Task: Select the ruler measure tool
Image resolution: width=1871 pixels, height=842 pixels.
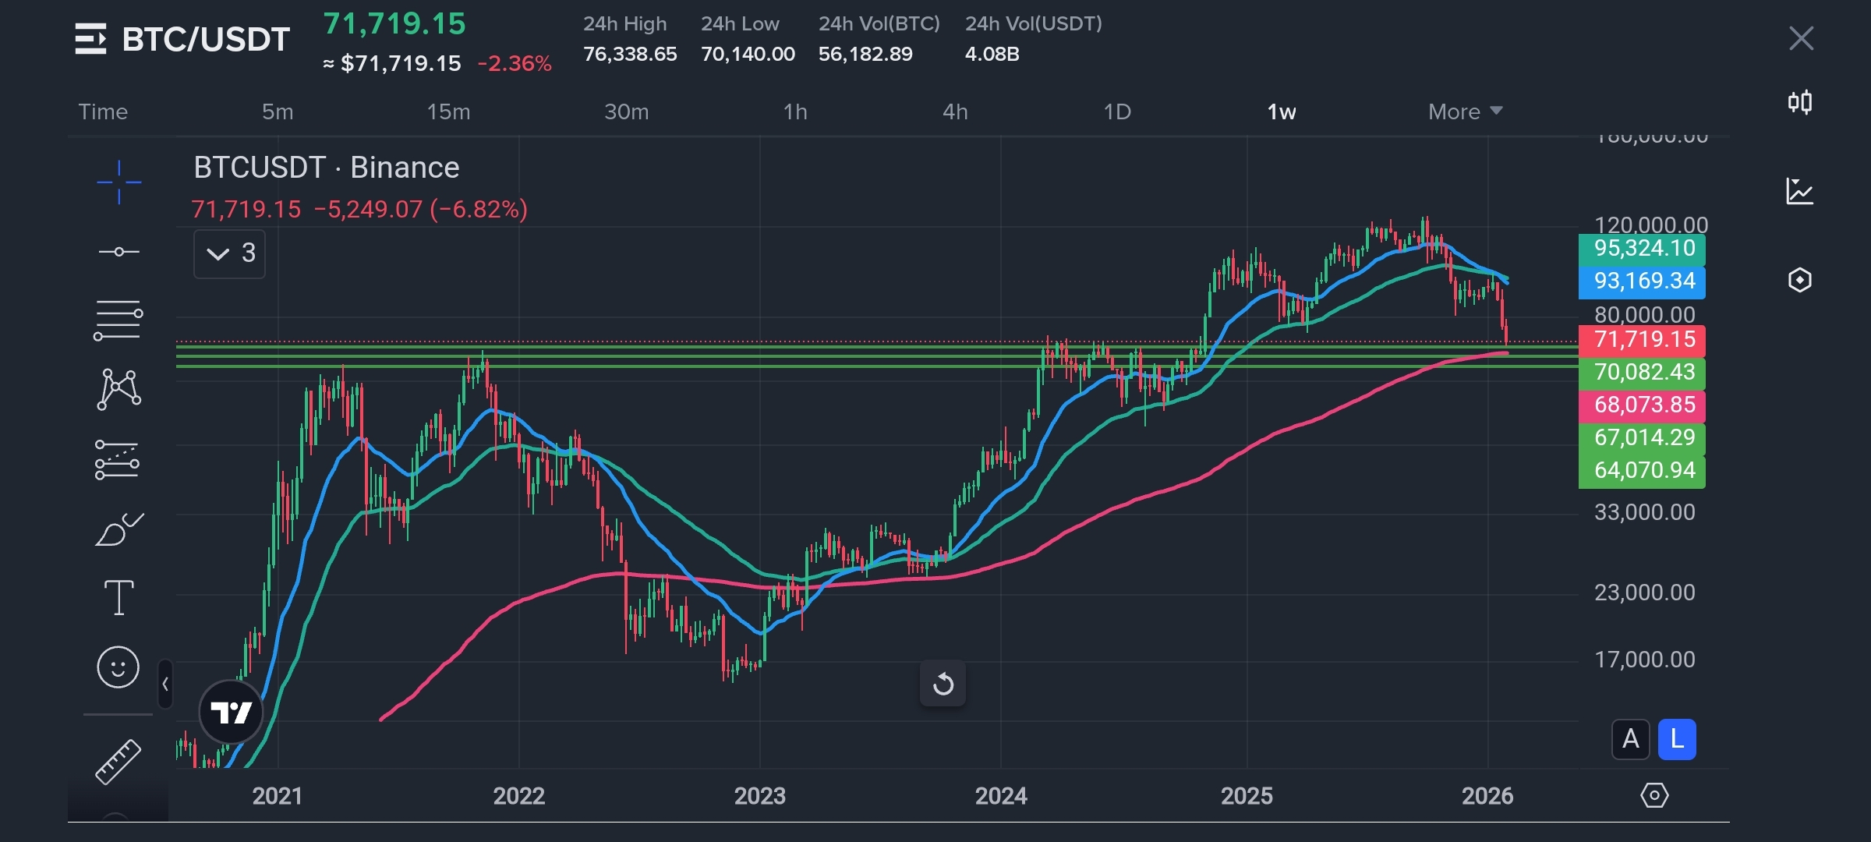Action: (x=118, y=761)
